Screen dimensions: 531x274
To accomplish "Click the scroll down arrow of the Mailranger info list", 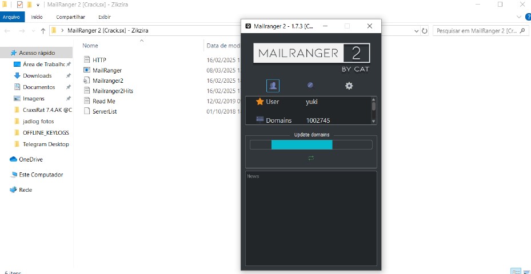I will 373,121.
